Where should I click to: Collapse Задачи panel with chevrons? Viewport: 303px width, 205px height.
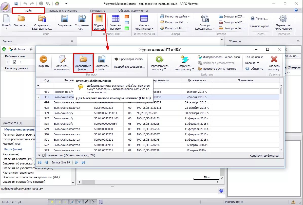coord(72,41)
